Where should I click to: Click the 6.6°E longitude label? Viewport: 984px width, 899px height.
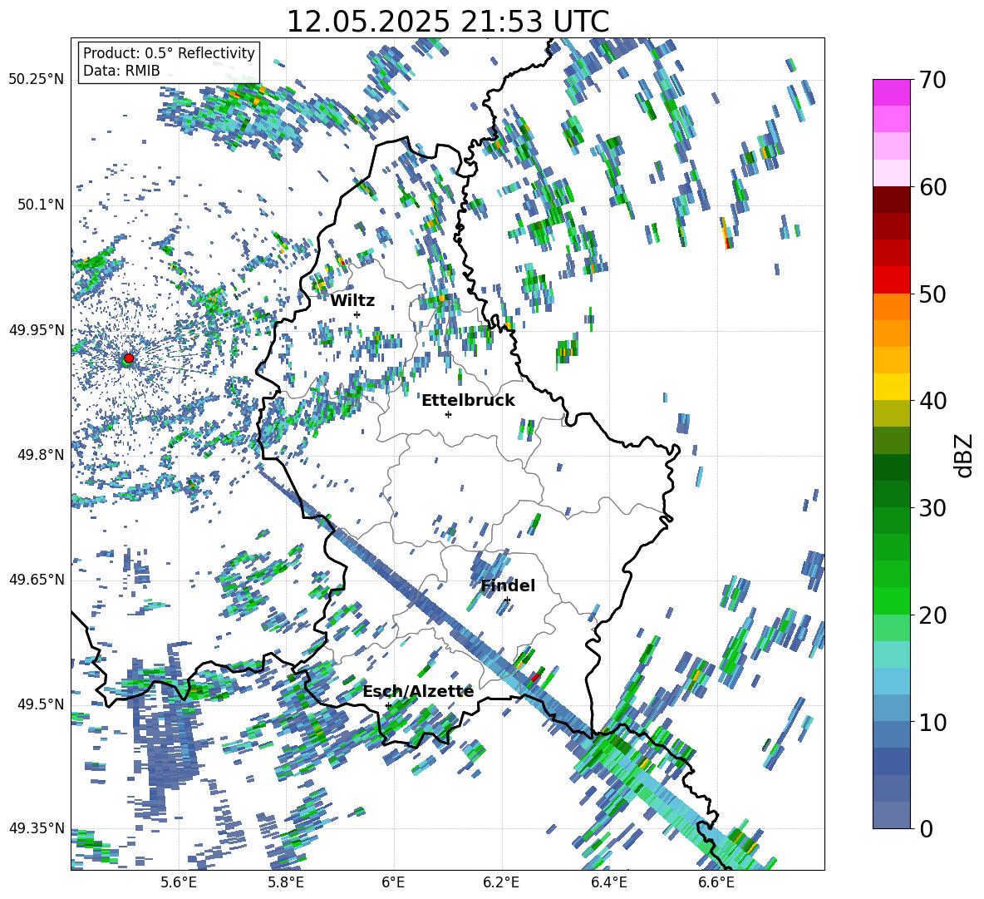[716, 882]
